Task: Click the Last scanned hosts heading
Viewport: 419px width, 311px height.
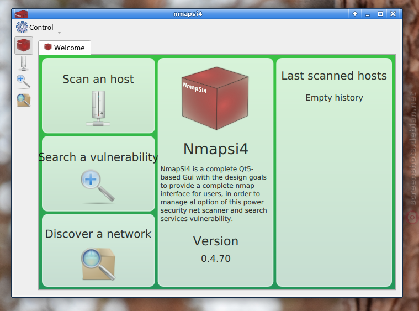Action: tap(334, 76)
